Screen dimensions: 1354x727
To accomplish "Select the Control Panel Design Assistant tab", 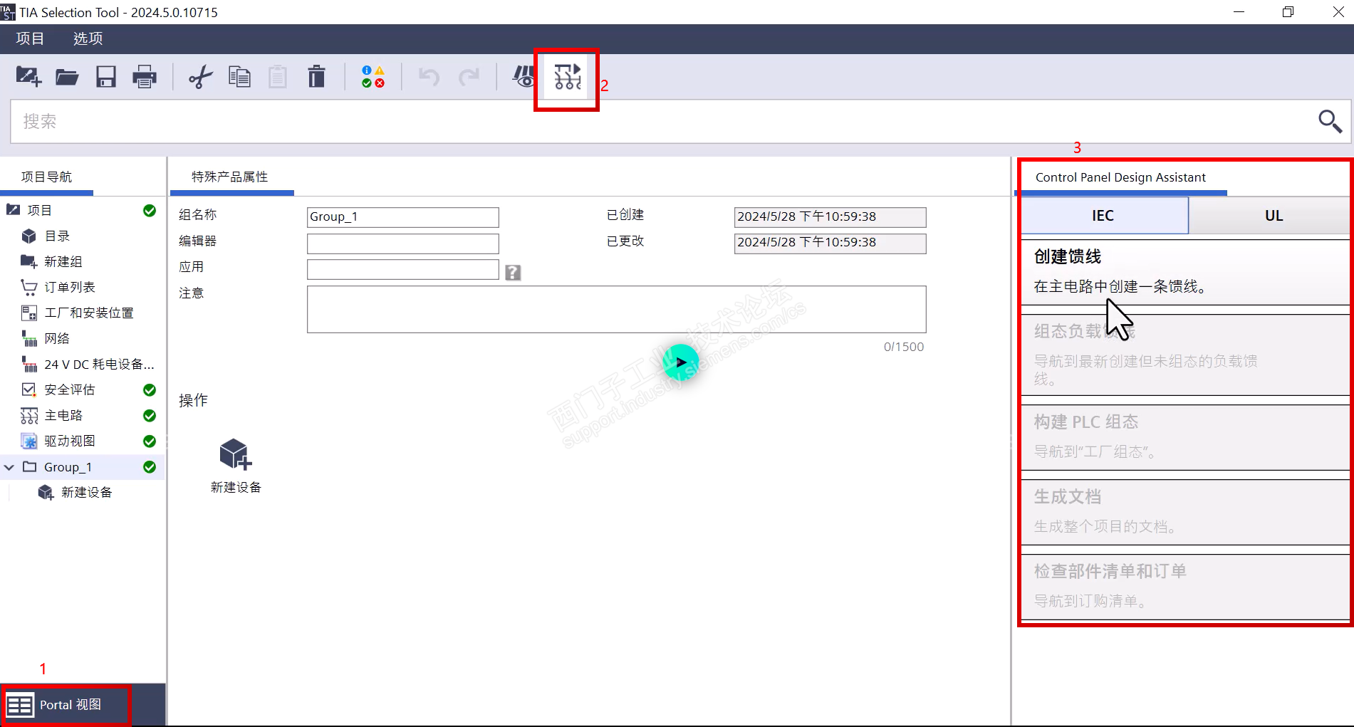I will tap(1120, 177).
